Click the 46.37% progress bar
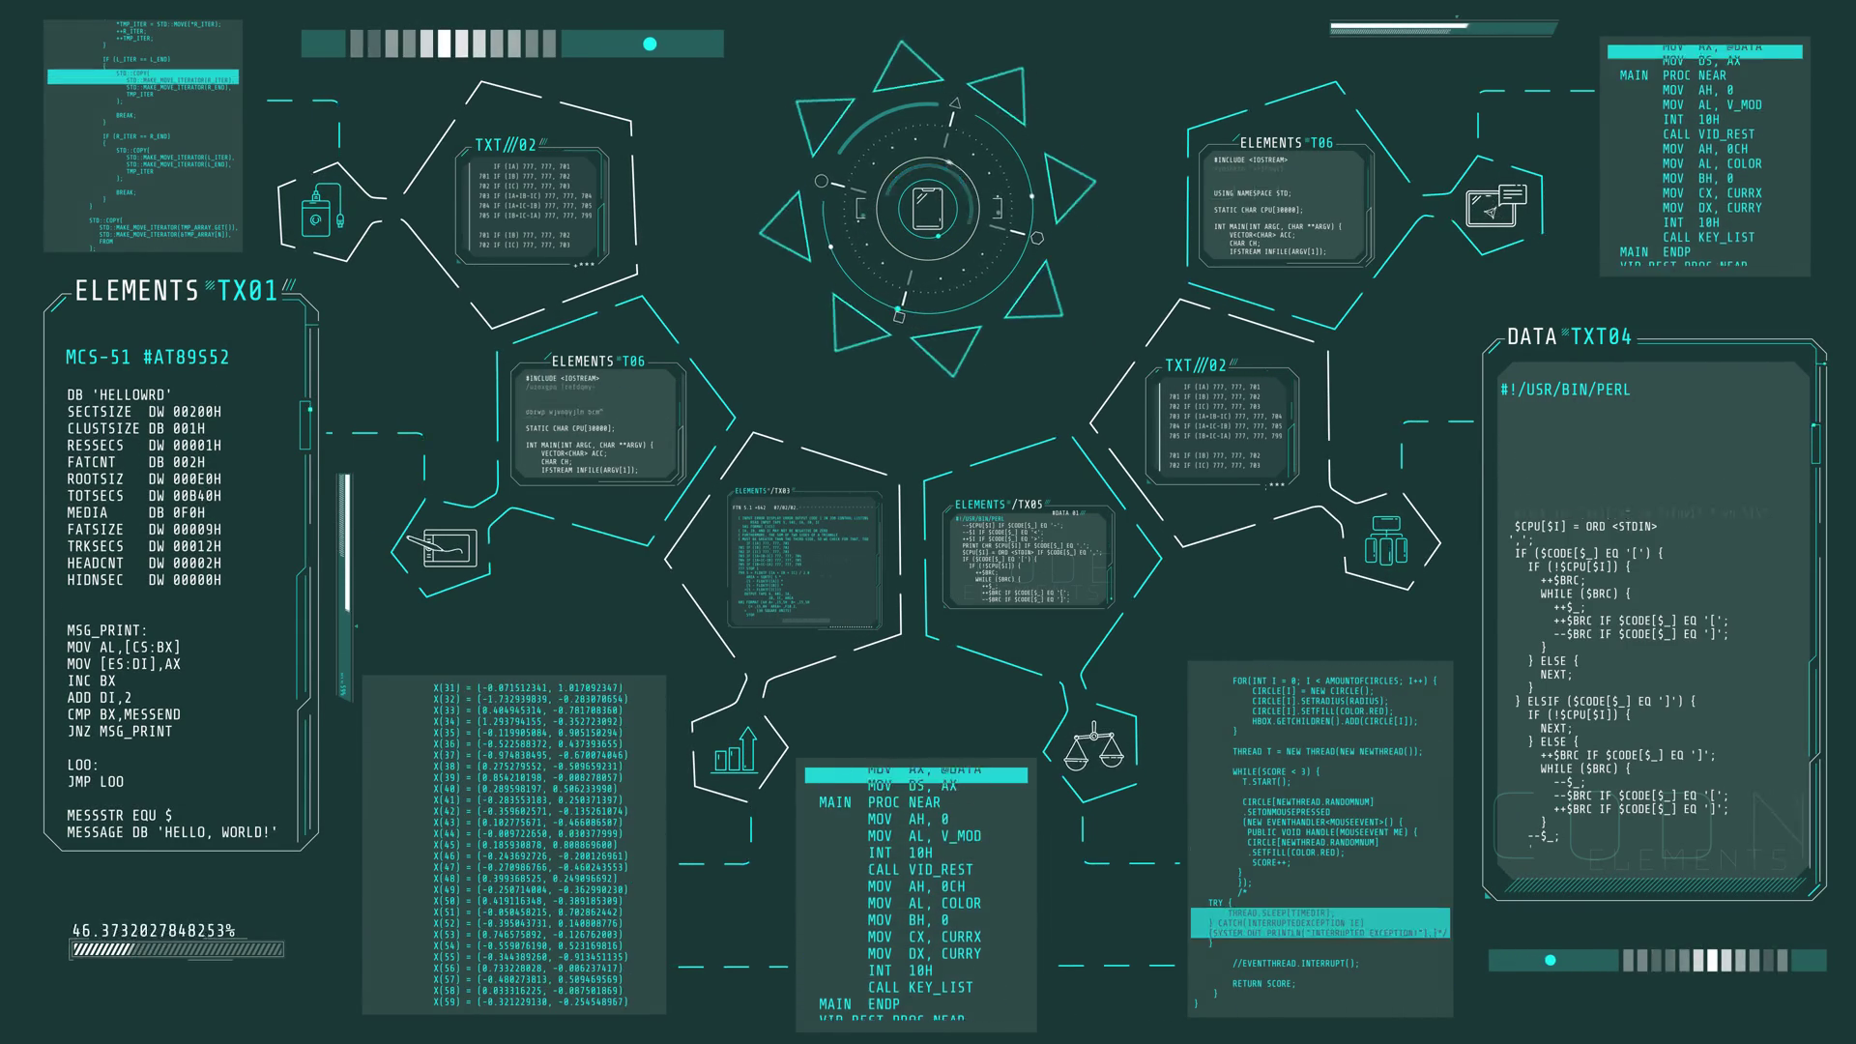The width and height of the screenshot is (1856, 1044). click(178, 949)
